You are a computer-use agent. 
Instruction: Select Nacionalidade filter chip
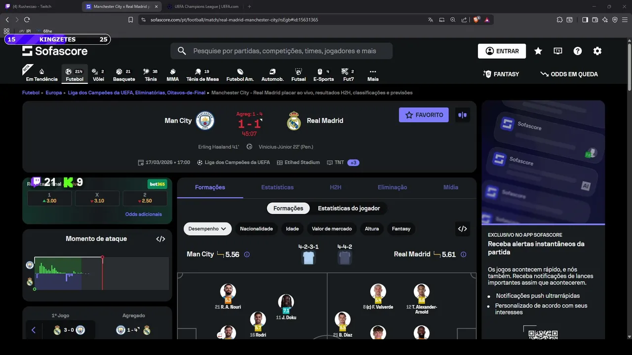coord(256,229)
